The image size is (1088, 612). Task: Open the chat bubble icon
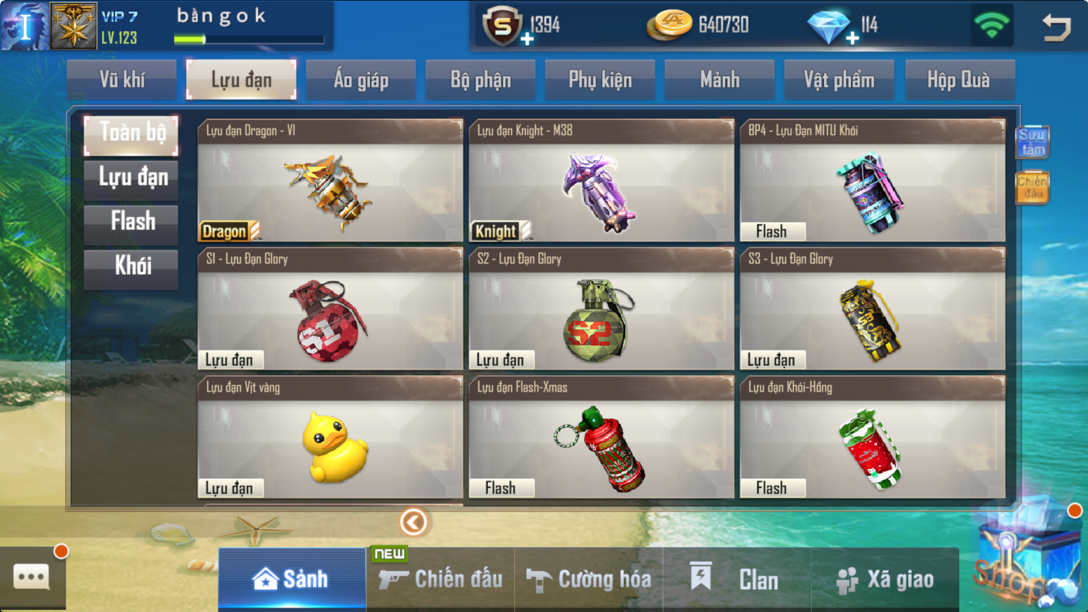click(x=32, y=577)
